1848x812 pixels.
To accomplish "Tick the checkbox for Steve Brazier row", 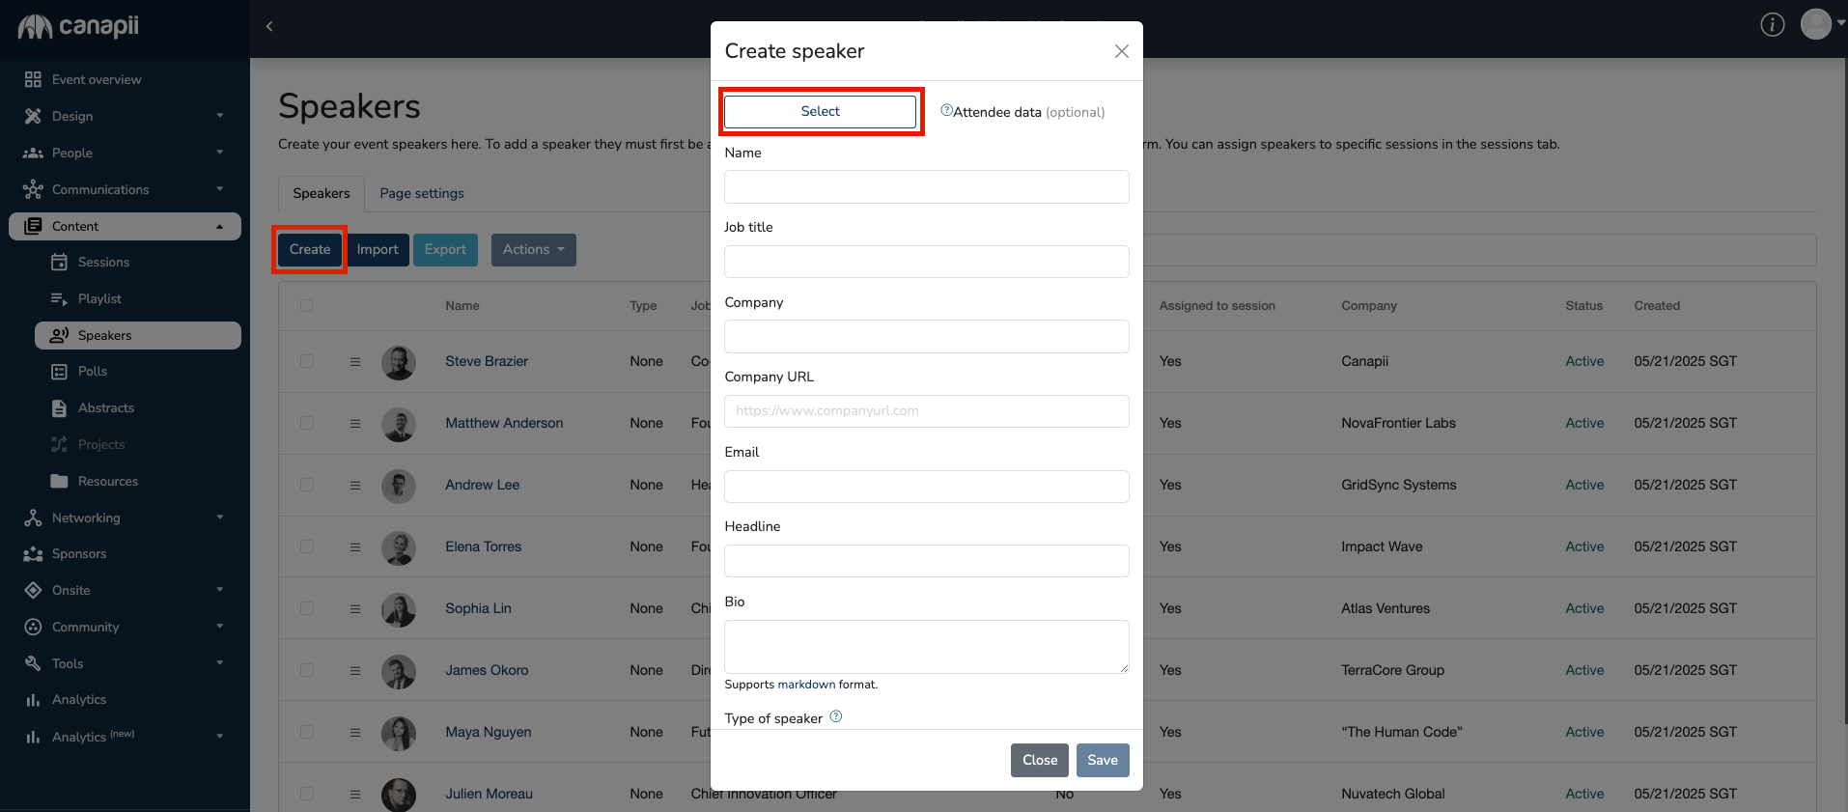I will point(307,361).
